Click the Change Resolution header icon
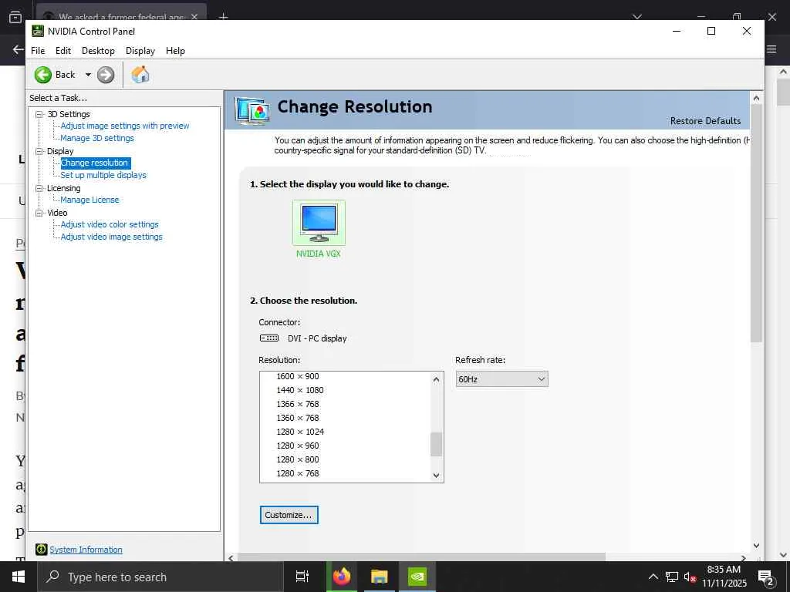This screenshot has height=592, width=790. tap(252, 111)
